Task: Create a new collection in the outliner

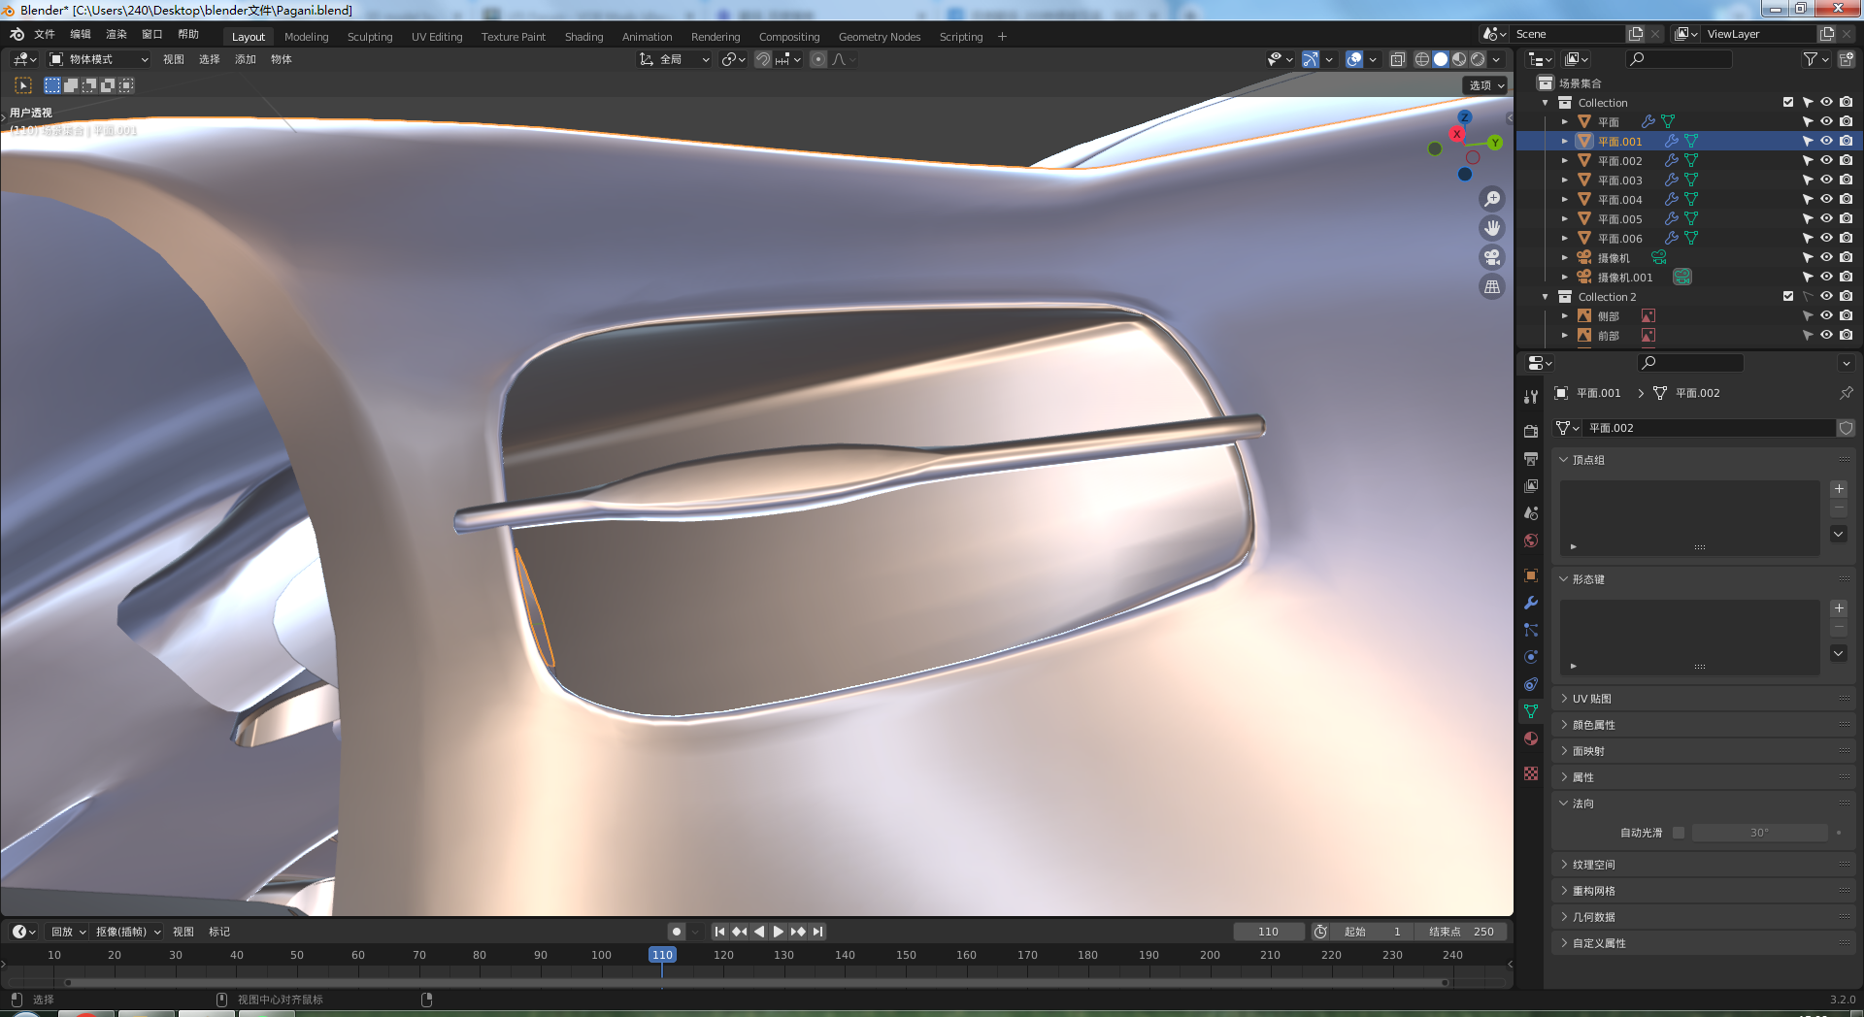Action: point(1846,59)
